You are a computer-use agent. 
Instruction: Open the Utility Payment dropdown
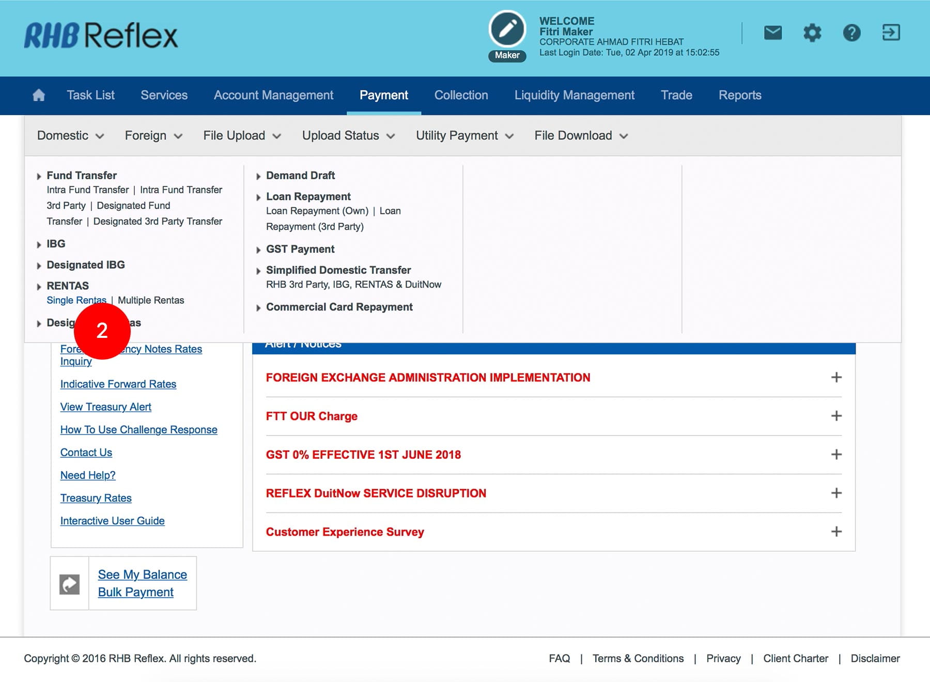tap(464, 135)
